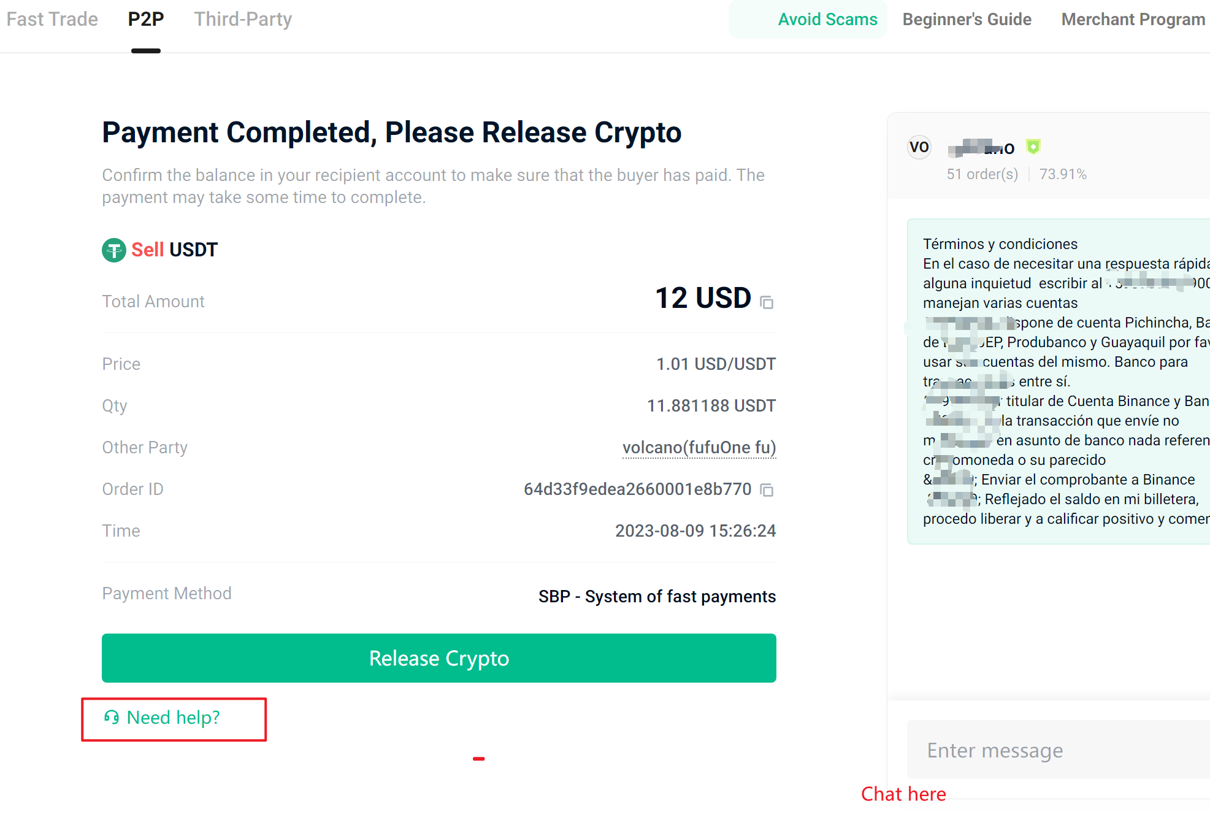Open the volcano(fufuOne fu) counterparty profile
Screen dimensions: 1210x828
[699, 448]
